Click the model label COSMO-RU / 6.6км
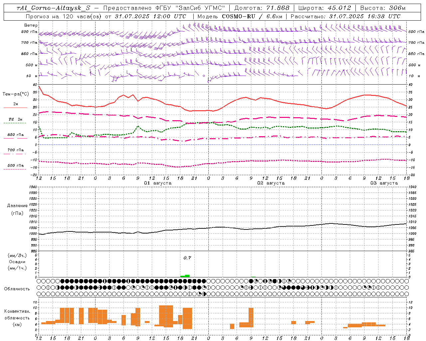426x341 pixels. click(252, 16)
